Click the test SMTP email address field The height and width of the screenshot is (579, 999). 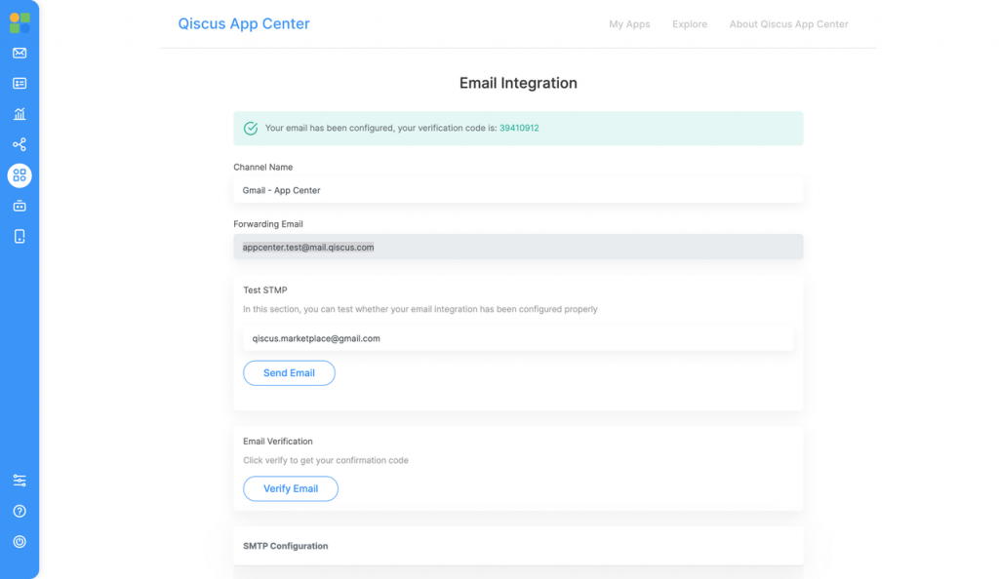(518, 339)
